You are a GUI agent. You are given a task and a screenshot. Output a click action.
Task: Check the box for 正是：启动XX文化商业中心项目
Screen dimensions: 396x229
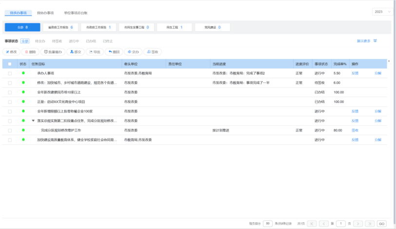[10, 102]
